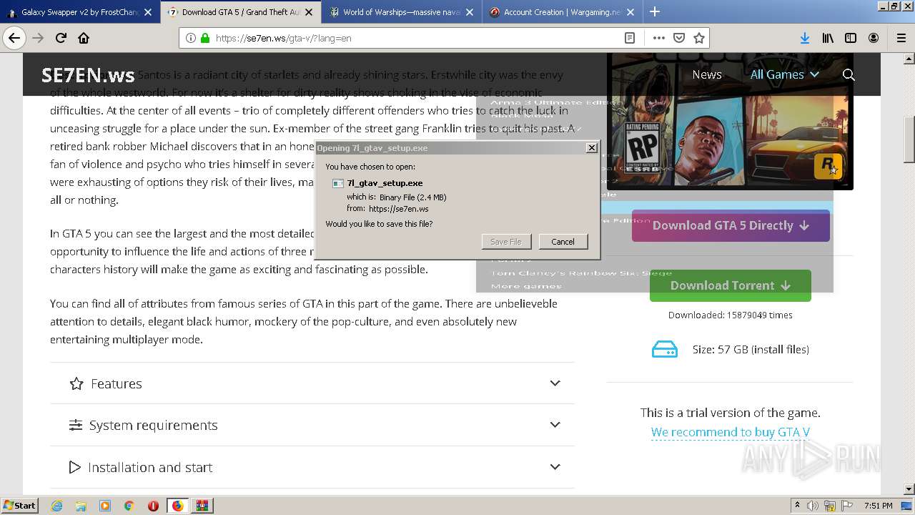915x515 pixels.
Task: Open the browser home page
Action: (x=84, y=38)
